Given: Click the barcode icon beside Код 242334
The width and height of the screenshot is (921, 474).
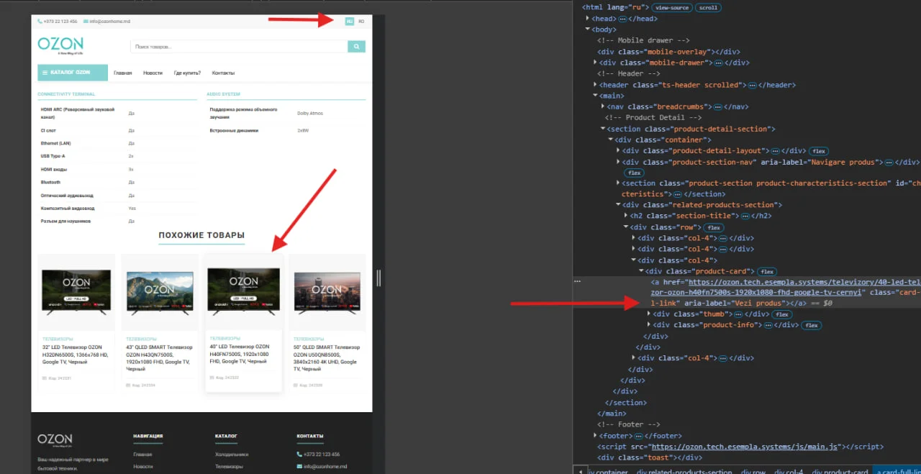Looking at the screenshot, I should click(x=128, y=385).
